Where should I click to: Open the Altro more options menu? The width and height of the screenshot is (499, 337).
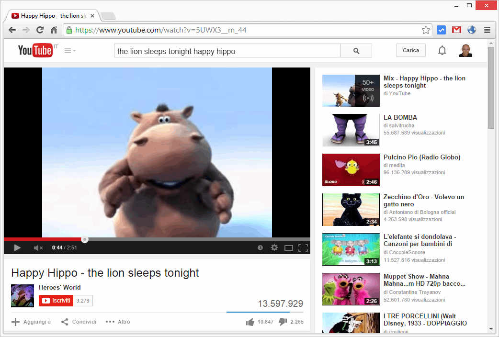(118, 322)
